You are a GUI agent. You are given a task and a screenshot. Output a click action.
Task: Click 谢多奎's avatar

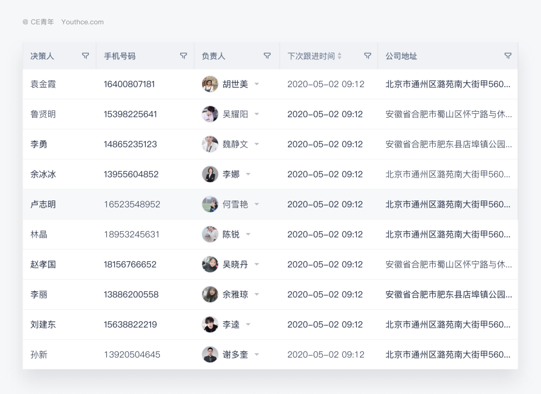click(210, 354)
